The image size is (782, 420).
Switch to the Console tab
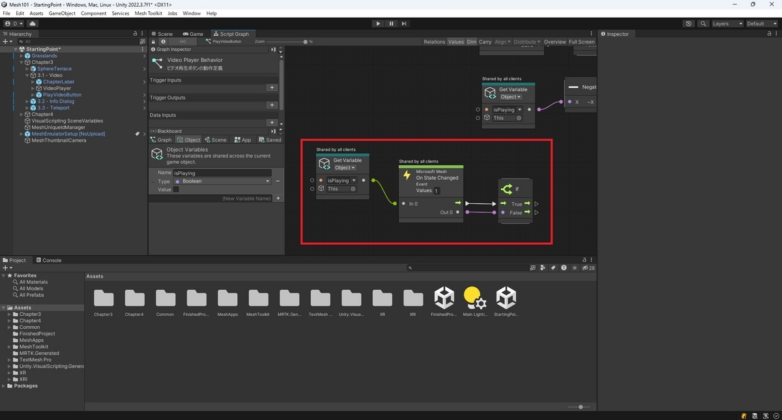(x=48, y=260)
